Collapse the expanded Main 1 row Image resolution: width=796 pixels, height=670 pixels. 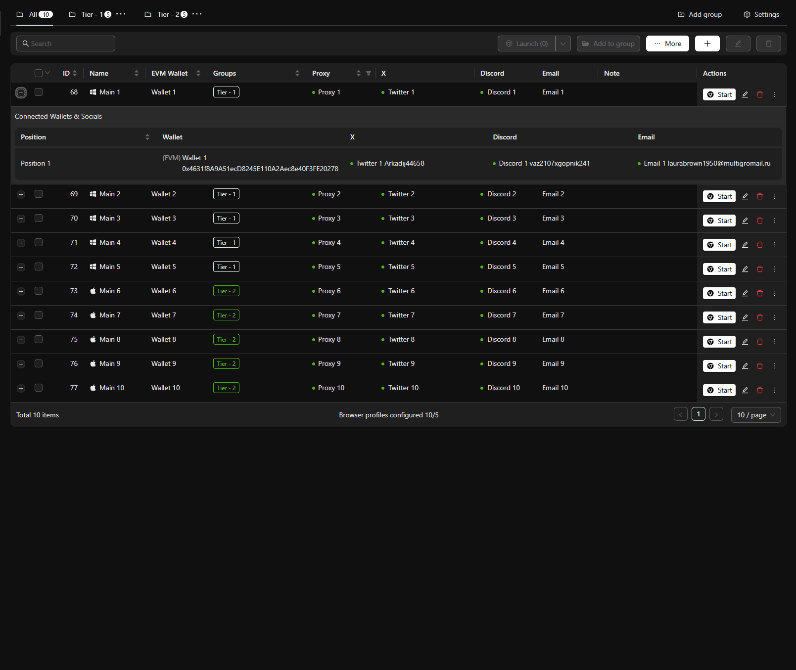coord(21,92)
